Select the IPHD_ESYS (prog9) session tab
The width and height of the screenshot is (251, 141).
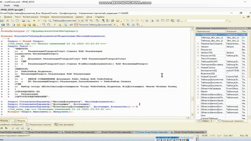(x=12, y=10)
